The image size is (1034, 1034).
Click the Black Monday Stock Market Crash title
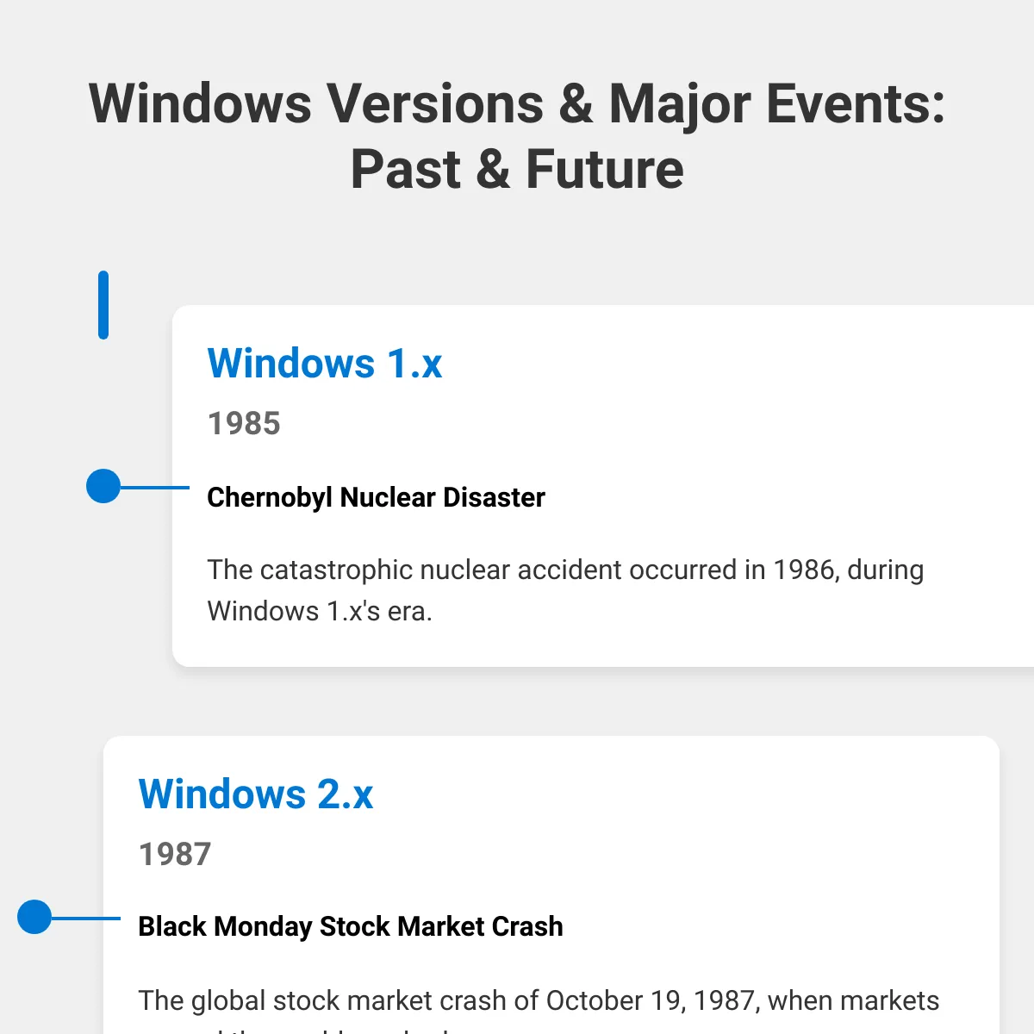coord(351,926)
